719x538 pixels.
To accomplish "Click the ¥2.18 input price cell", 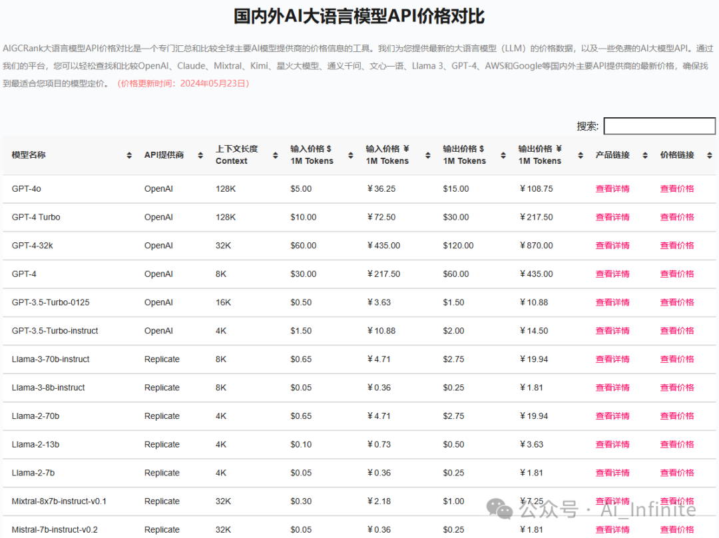I will tap(379, 501).
